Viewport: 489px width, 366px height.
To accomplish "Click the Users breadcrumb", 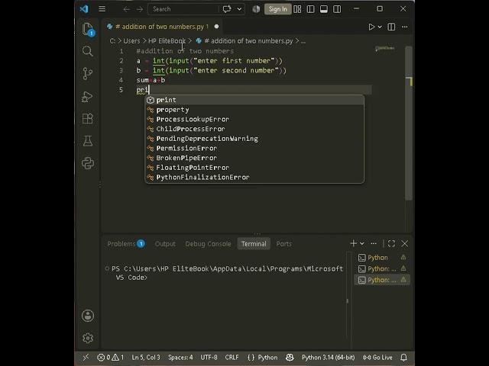I will 131,40.
